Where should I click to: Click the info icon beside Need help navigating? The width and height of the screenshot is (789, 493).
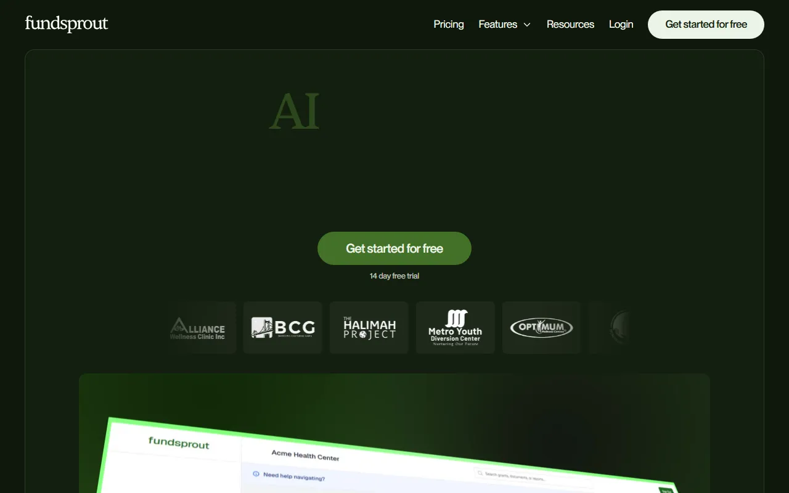coord(256,474)
